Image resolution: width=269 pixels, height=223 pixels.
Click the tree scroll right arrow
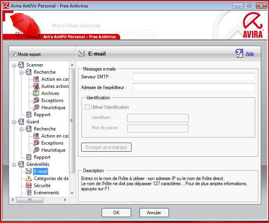[65, 200]
